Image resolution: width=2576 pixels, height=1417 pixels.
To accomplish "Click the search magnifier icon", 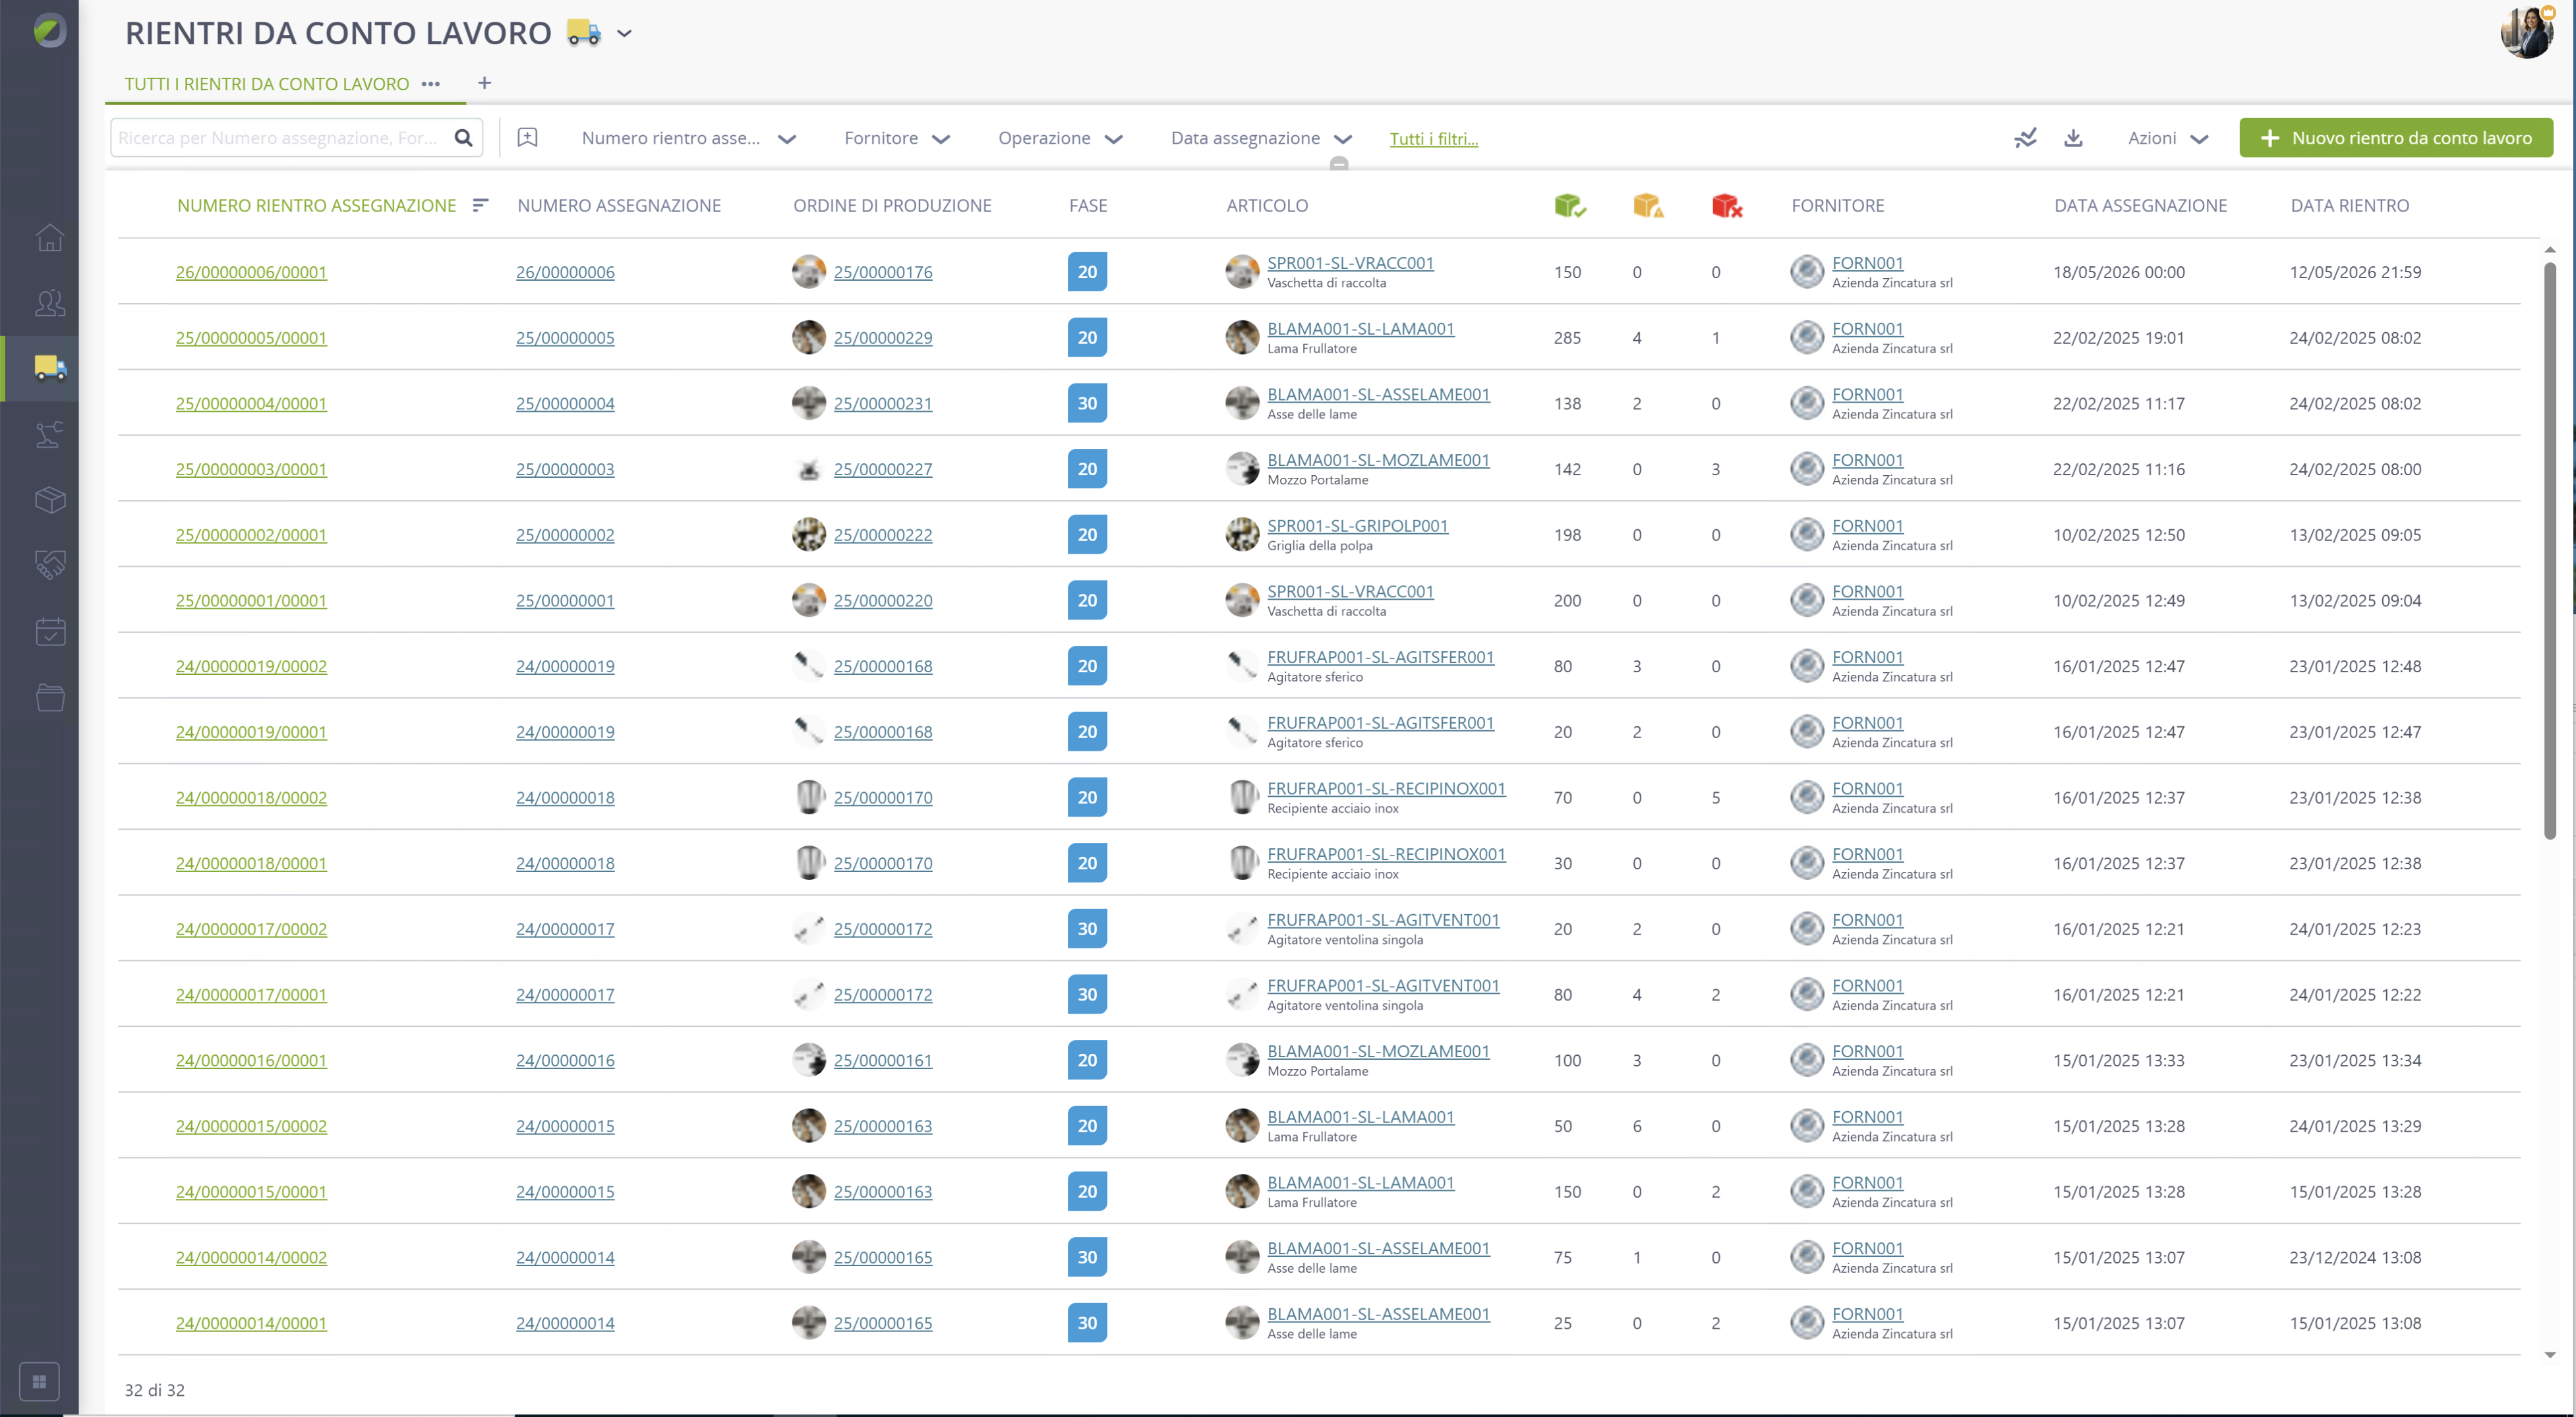I will tap(463, 138).
